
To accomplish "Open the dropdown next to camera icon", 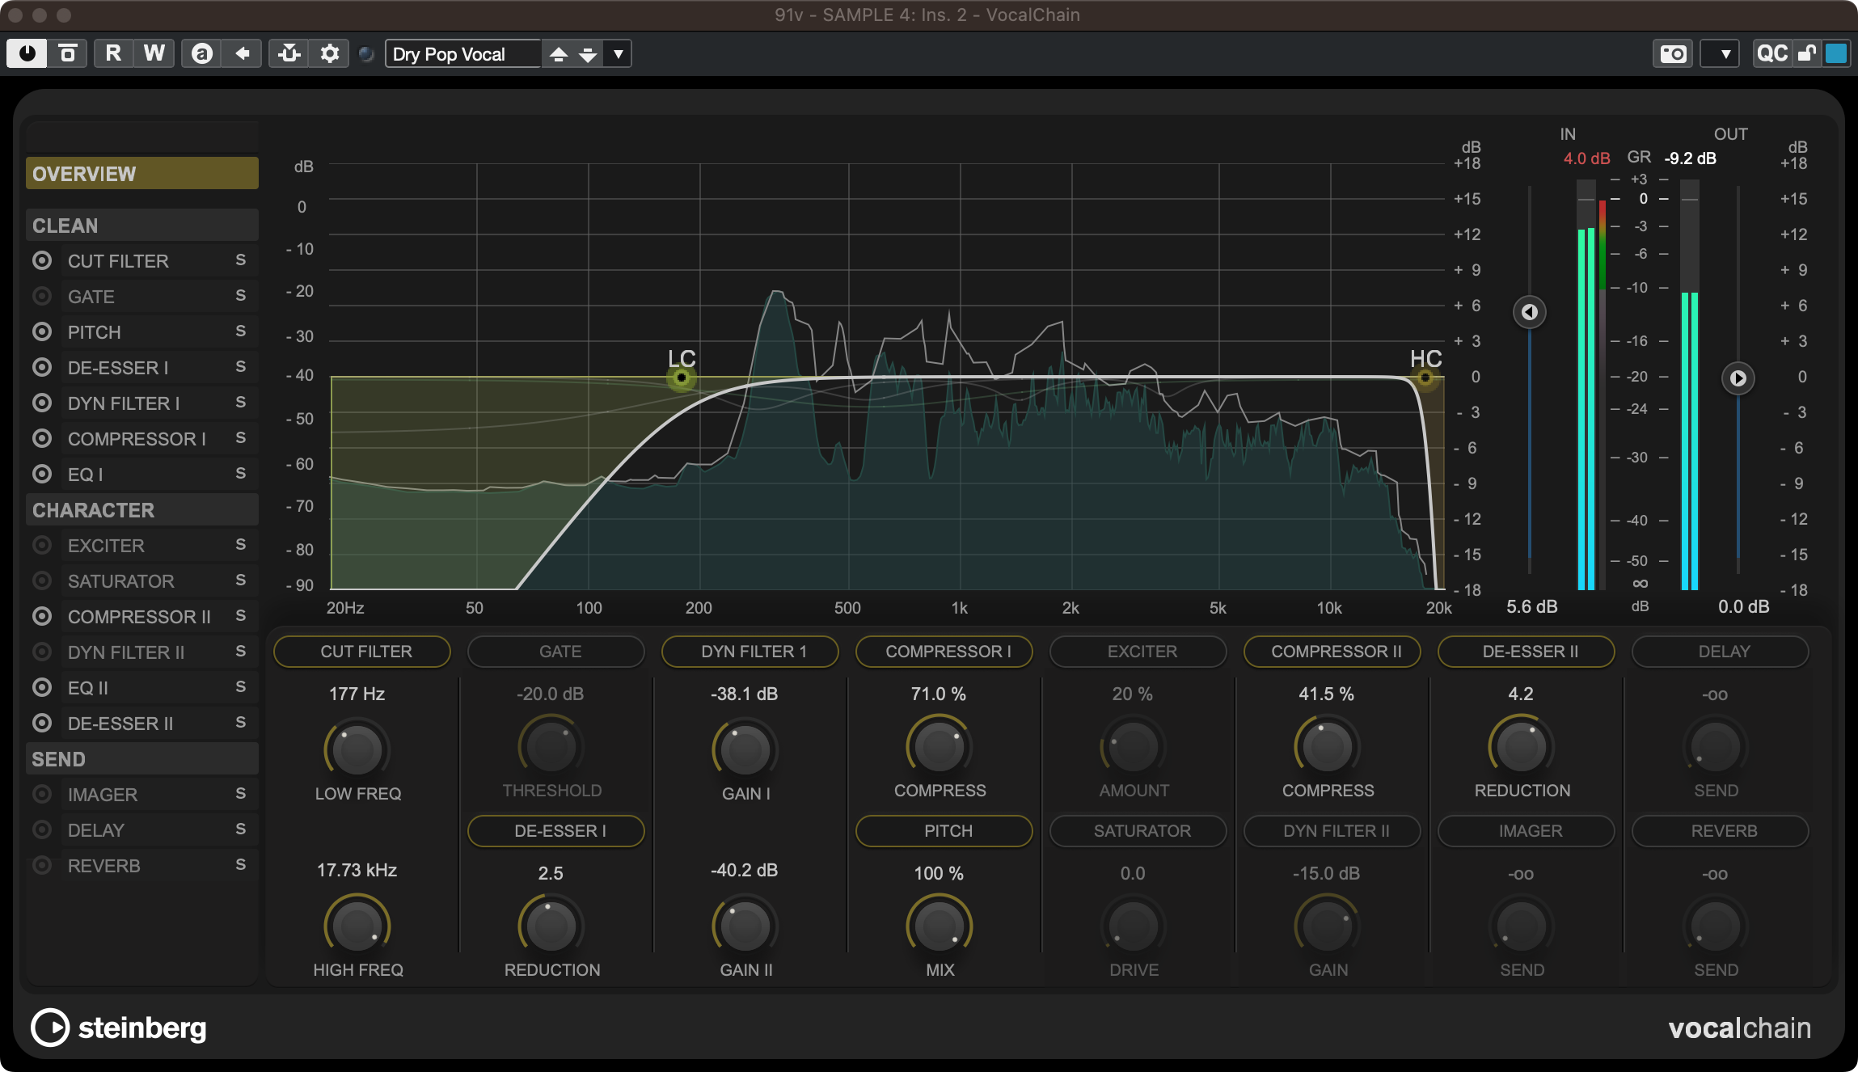I will (1720, 53).
